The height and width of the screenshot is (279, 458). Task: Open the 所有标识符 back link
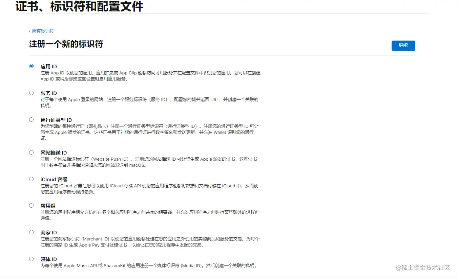pos(42,31)
